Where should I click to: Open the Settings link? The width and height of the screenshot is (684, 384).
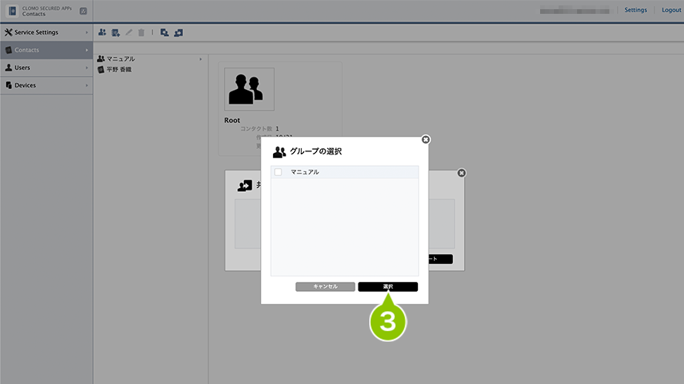tap(636, 9)
